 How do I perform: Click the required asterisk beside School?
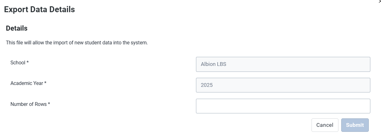pos(28,62)
